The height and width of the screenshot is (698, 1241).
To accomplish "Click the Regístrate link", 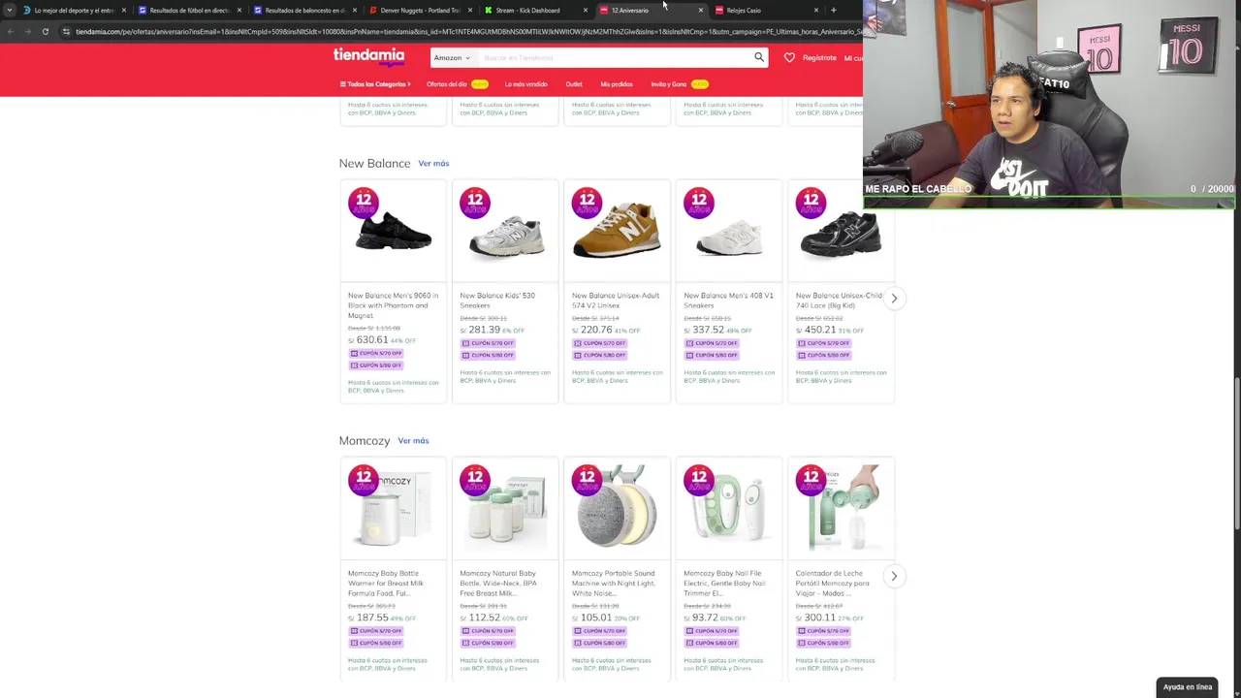I will tap(819, 57).
